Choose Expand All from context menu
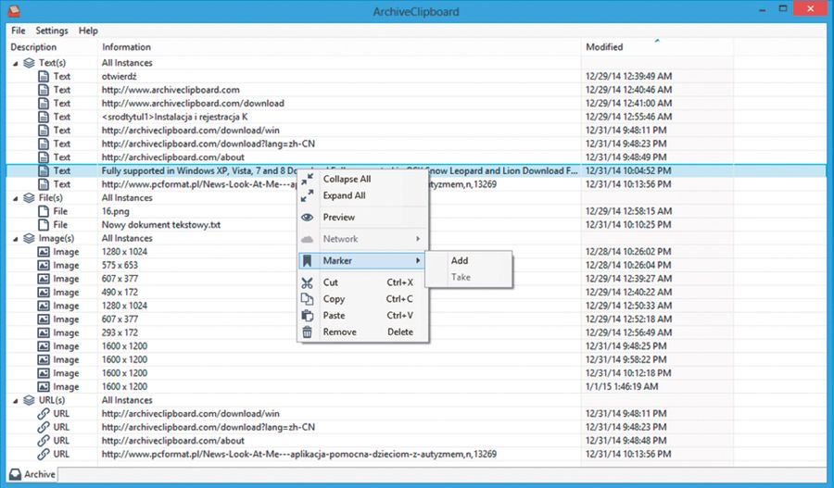 [344, 195]
